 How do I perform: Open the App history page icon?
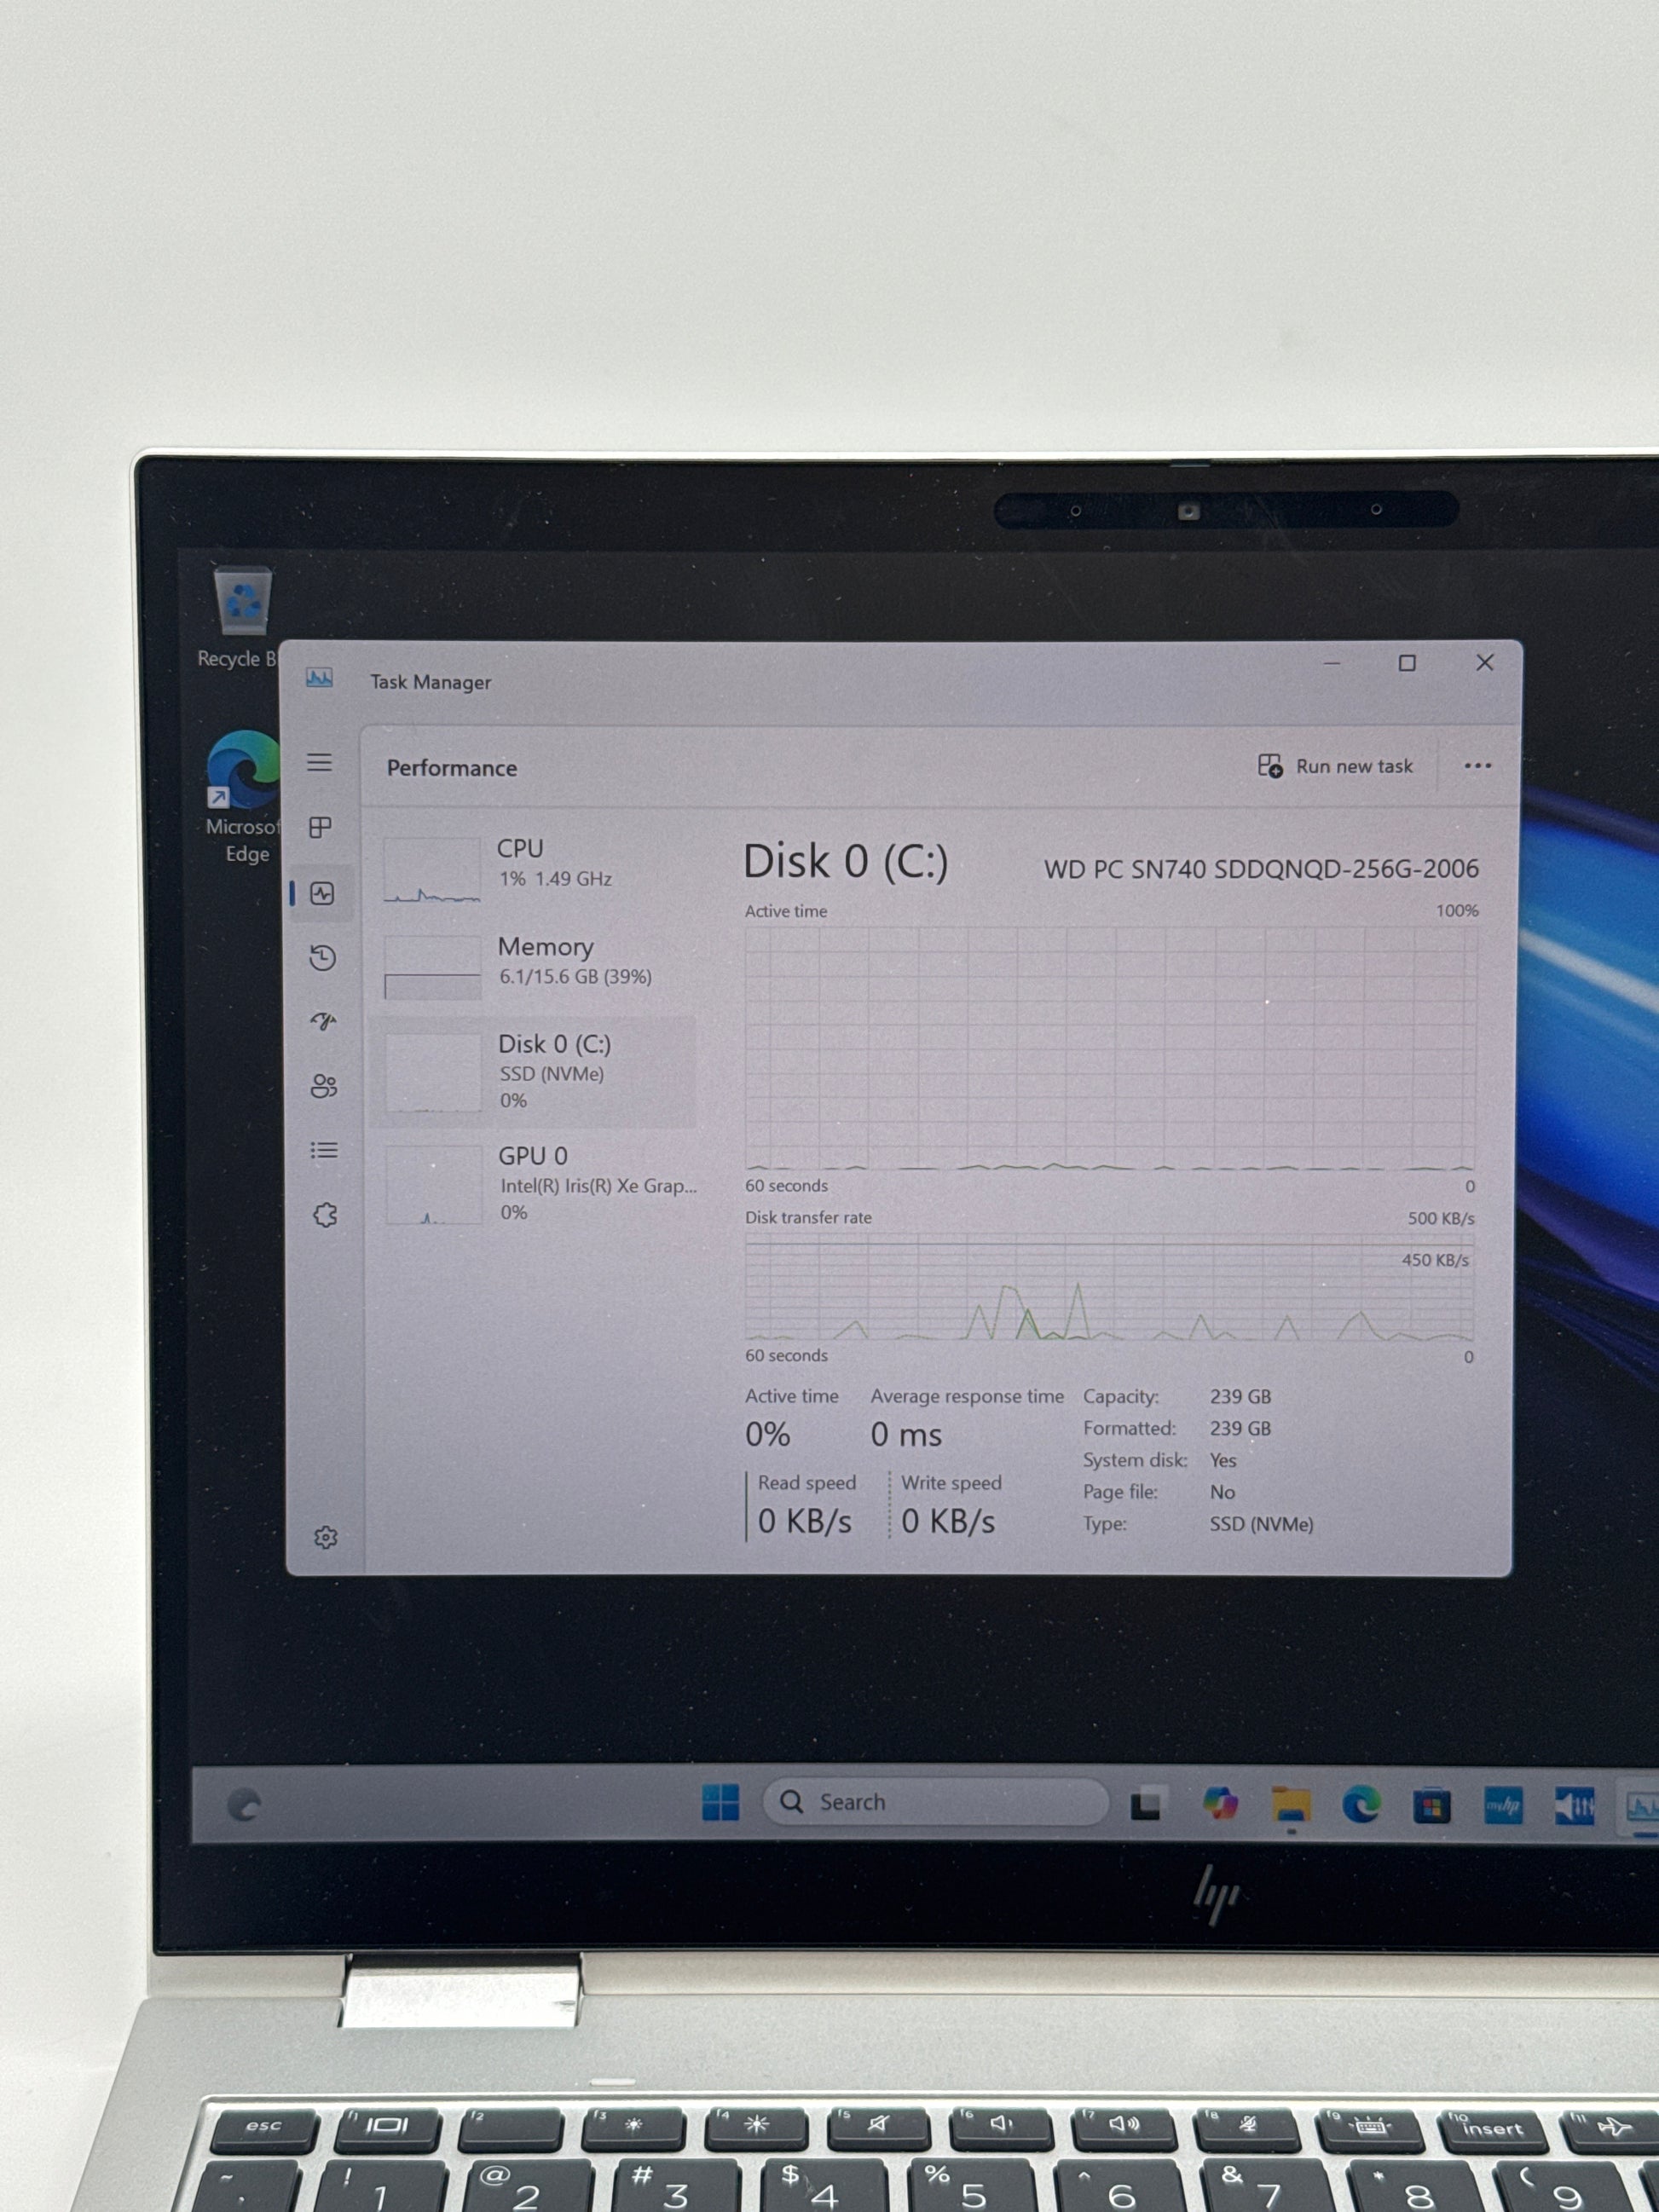(322, 958)
